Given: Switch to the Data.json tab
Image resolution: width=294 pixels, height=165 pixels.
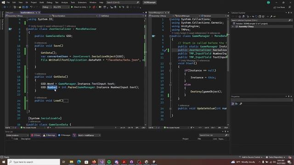Looking at the screenshot, I should tap(9, 12).
